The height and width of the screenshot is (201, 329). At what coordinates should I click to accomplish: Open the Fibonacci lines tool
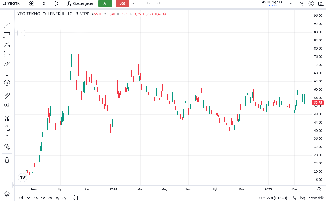(7, 35)
